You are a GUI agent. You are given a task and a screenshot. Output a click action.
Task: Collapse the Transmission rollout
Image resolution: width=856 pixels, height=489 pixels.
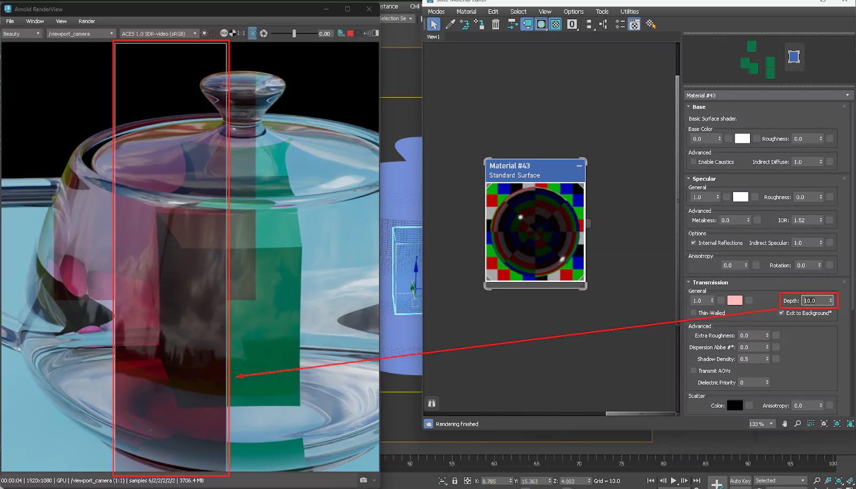[x=689, y=282]
